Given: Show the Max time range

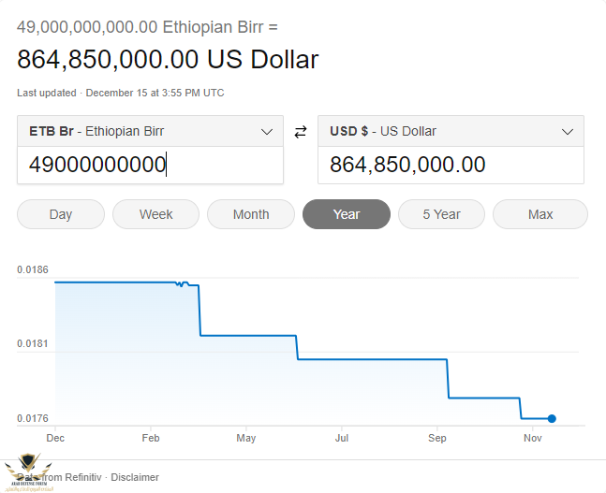Looking at the screenshot, I should 540,214.
